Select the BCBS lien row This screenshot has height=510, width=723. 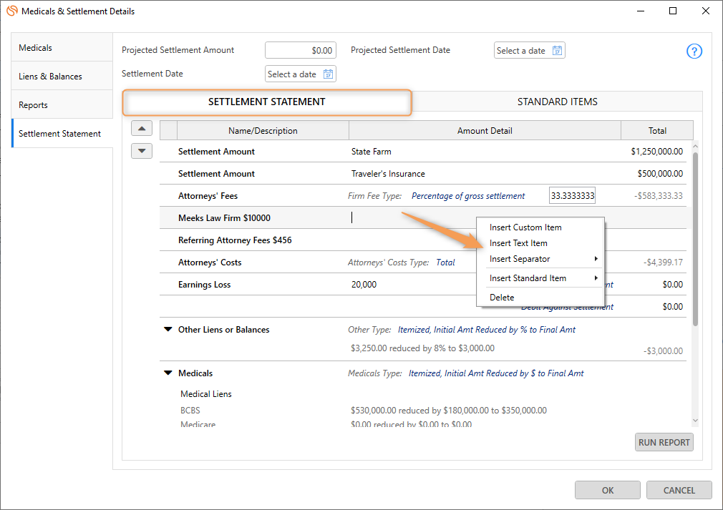(x=190, y=410)
